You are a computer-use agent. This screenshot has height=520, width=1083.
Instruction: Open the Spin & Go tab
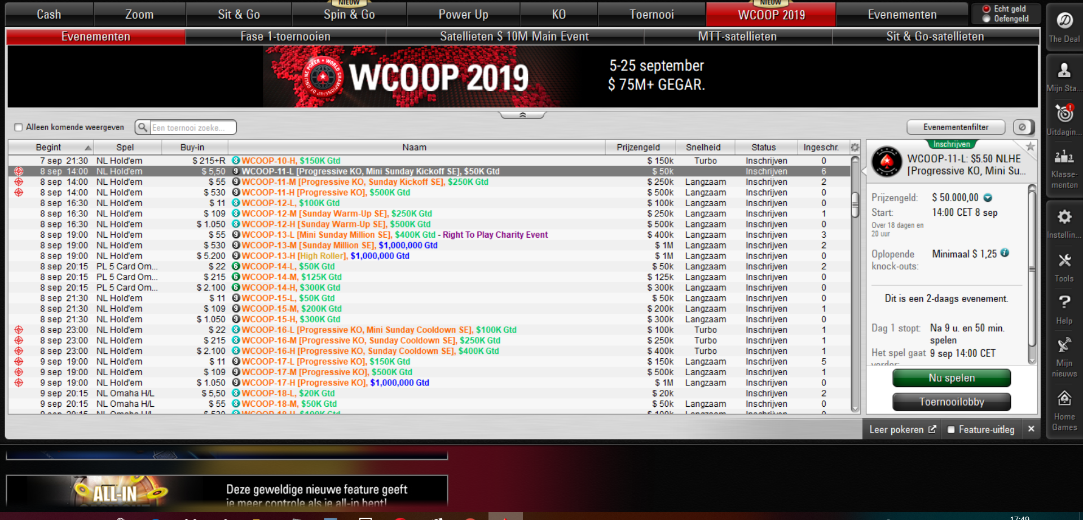click(349, 15)
